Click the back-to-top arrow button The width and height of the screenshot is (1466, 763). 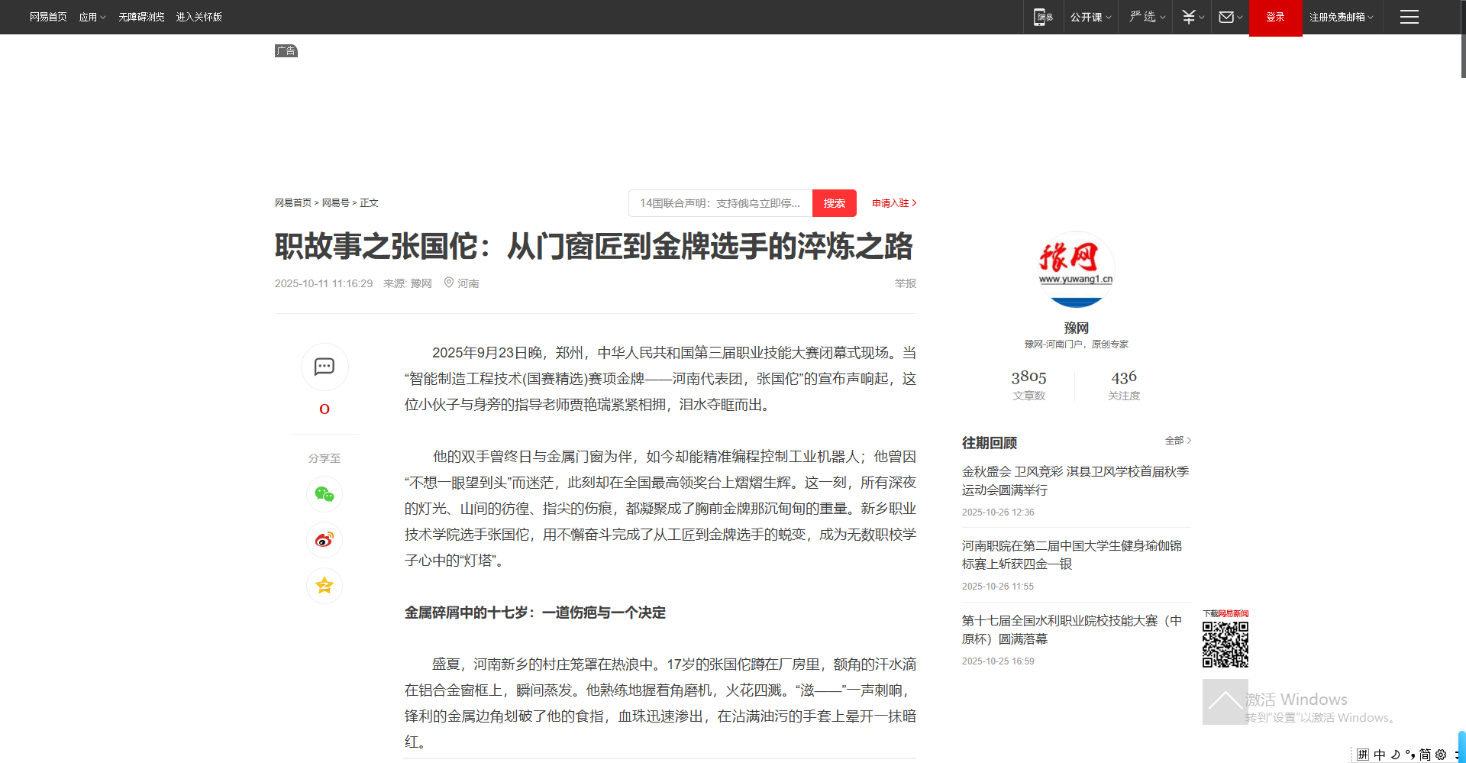(1225, 702)
